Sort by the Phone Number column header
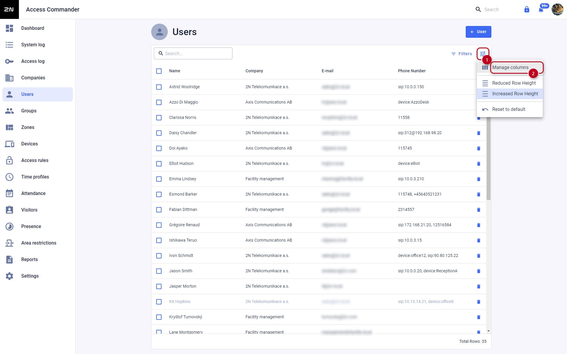This screenshot has height=354, width=567. coord(412,71)
